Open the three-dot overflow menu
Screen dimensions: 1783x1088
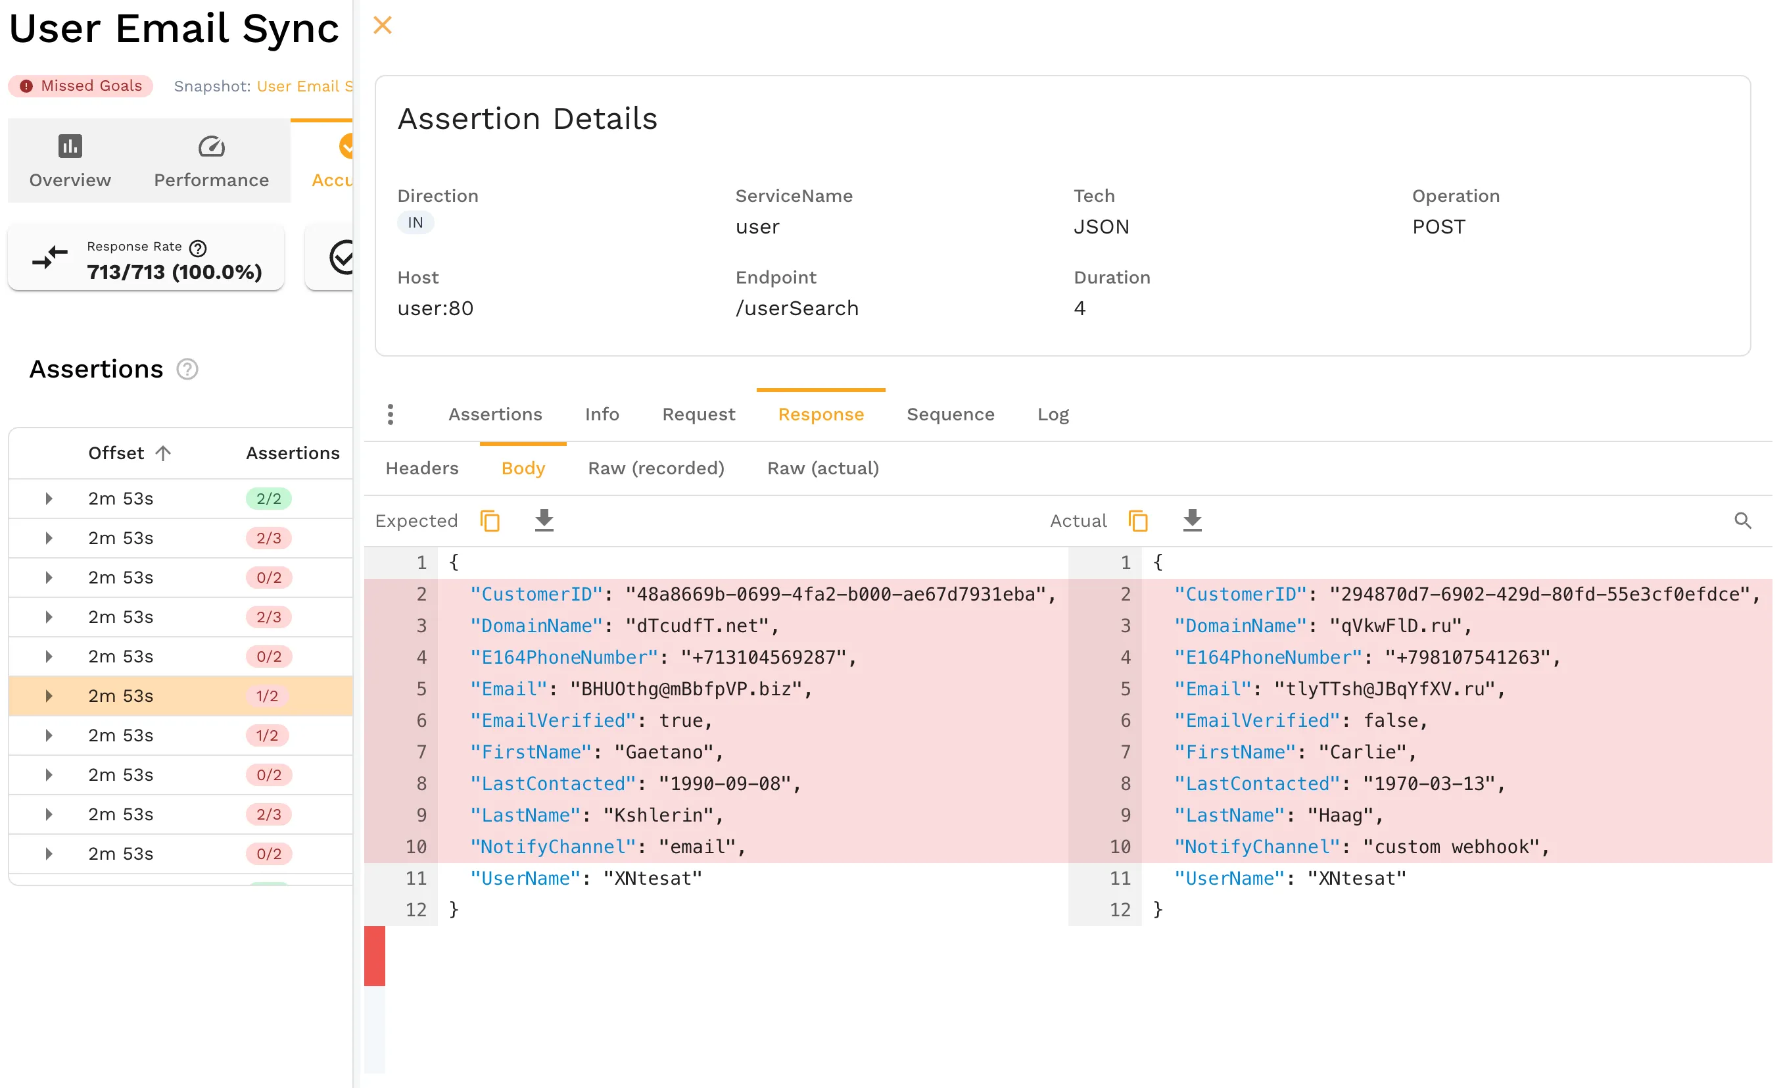pos(391,413)
